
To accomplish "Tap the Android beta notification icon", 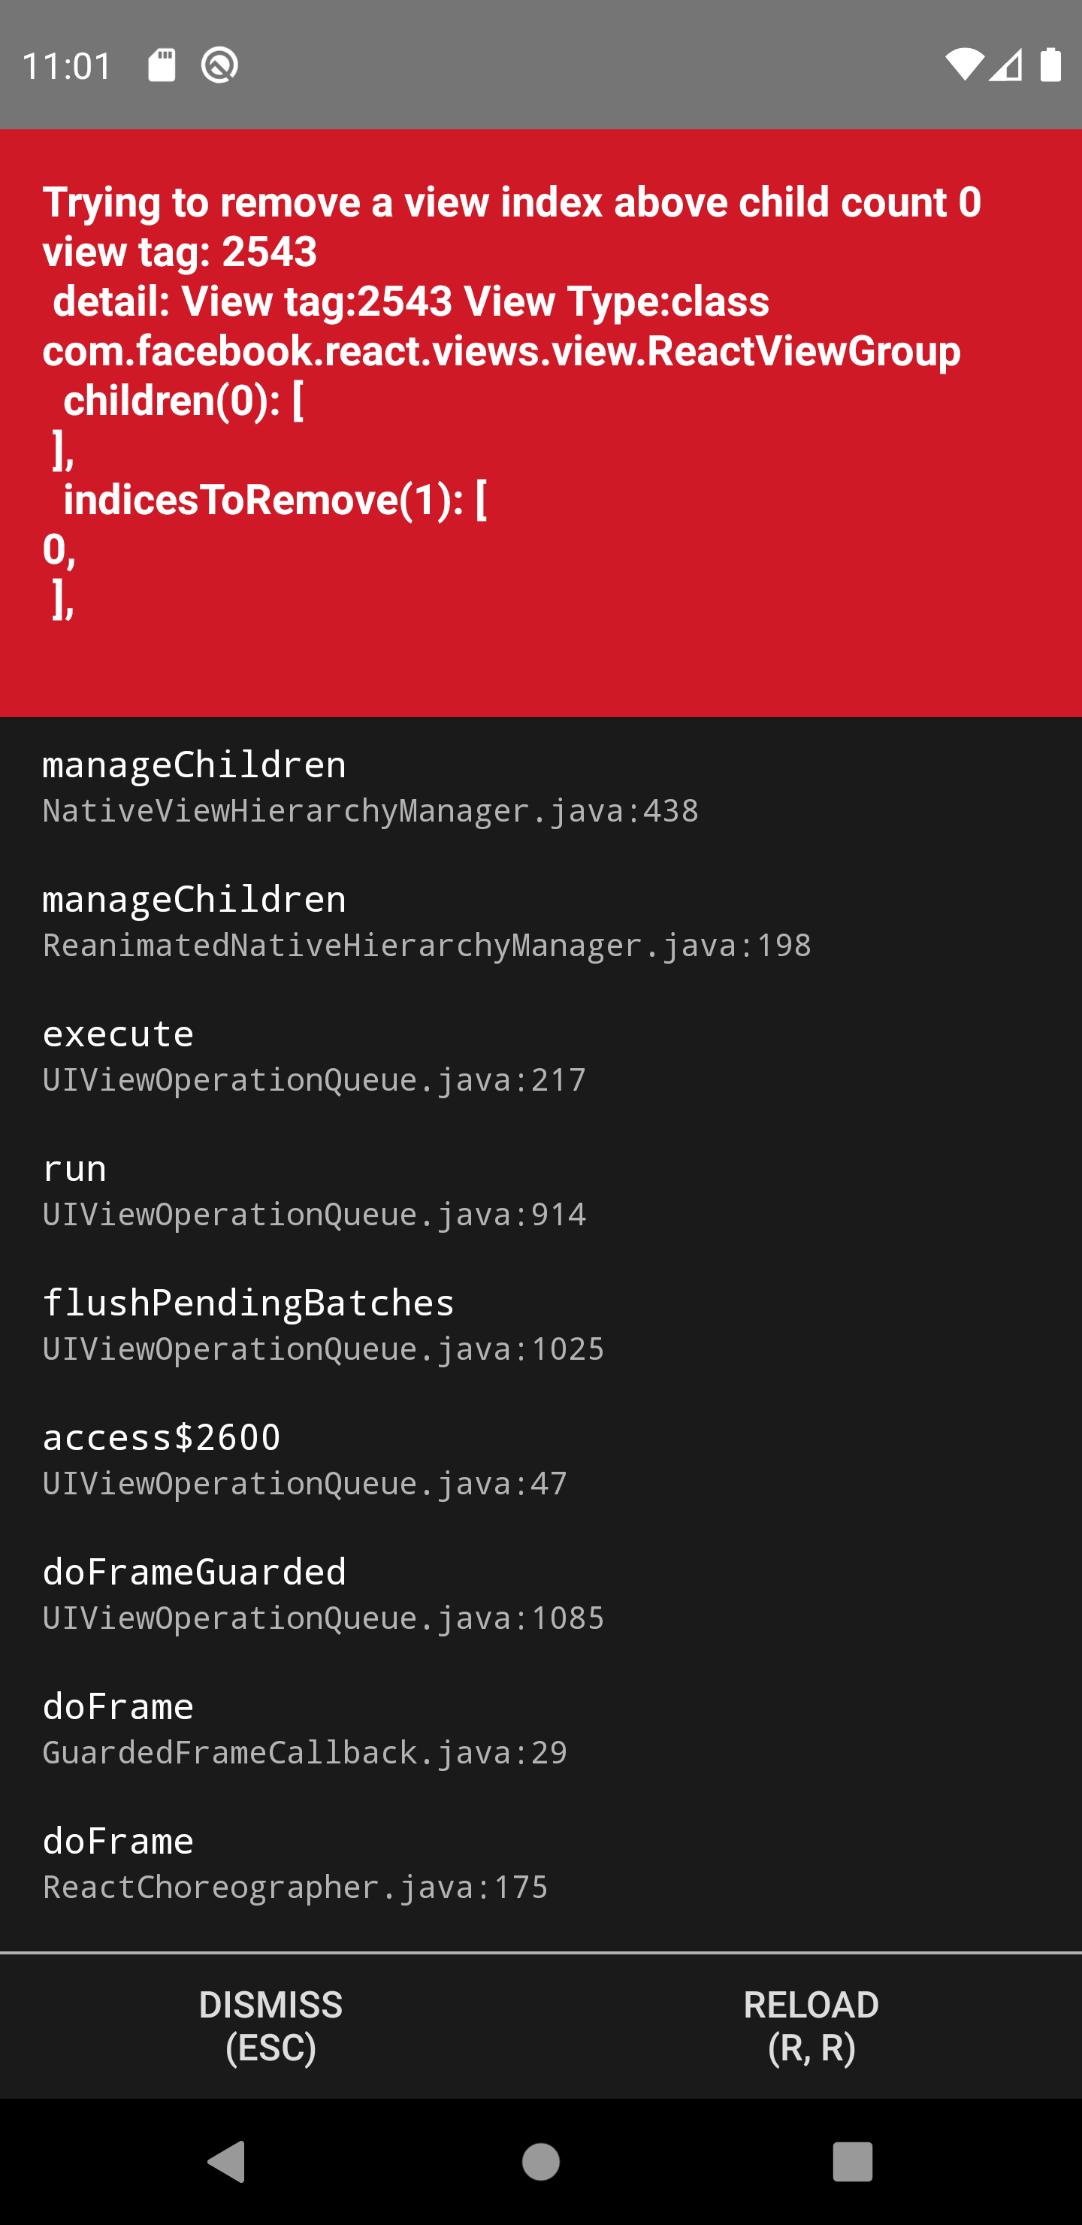I will 219,63.
